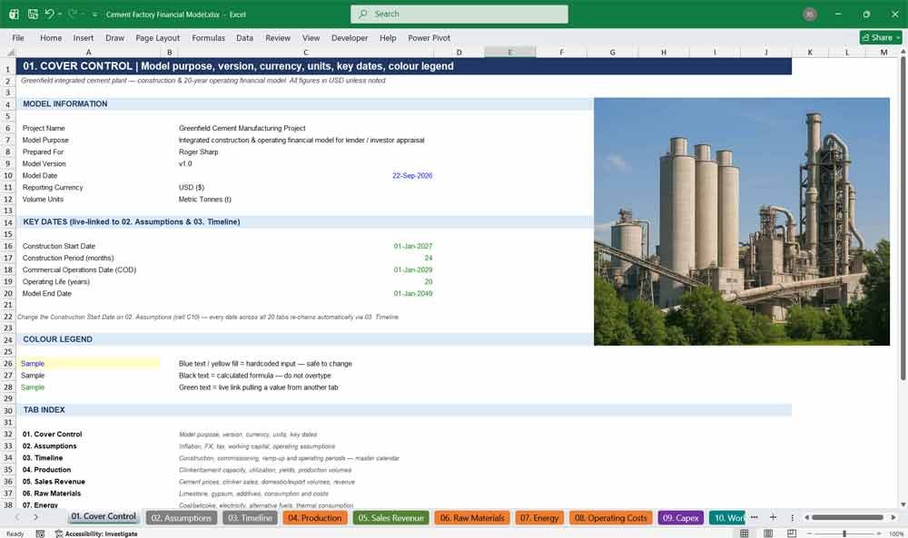Switch to the Insert ribbon tab
This screenshot has height=538, width=908.
[84, 37]
